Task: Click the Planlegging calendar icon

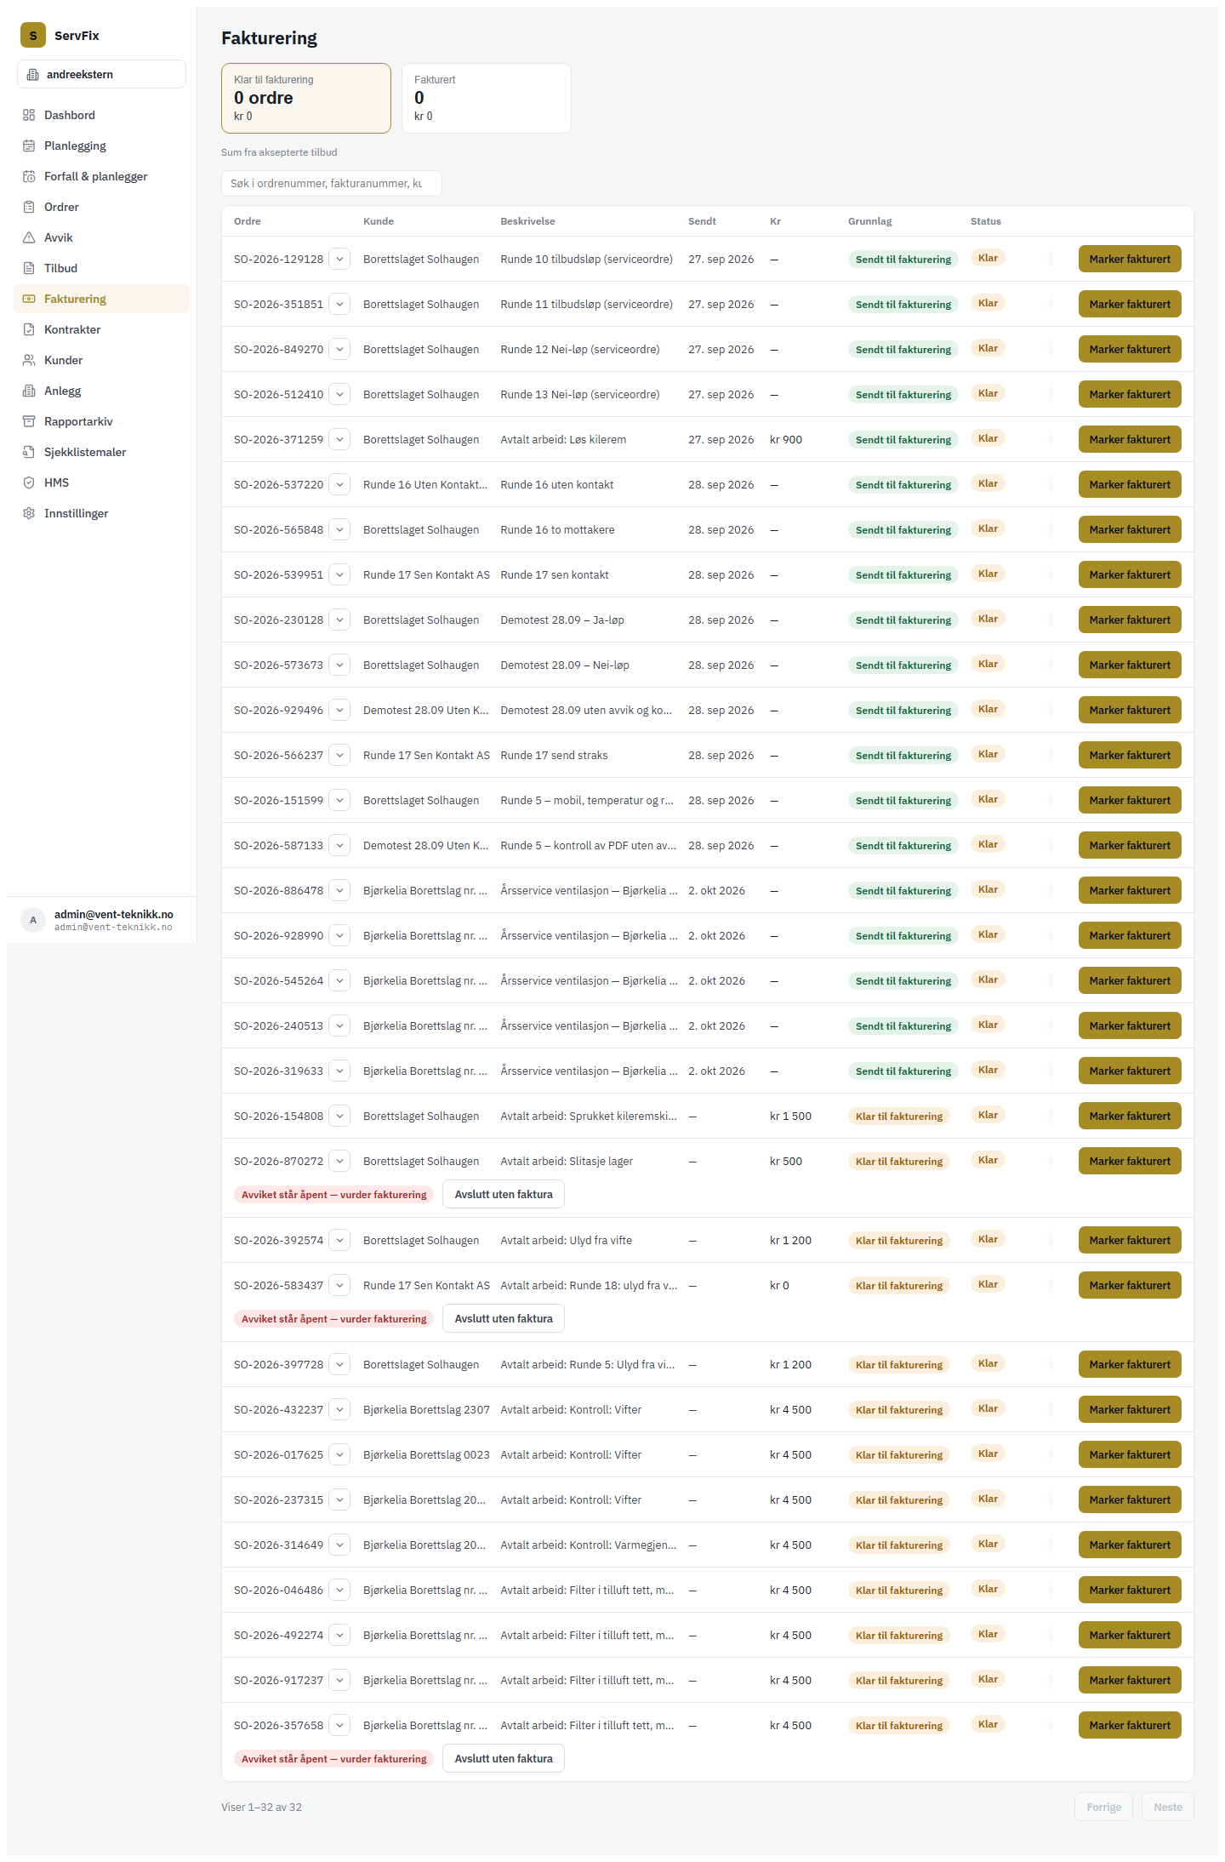Action: click(x=29, y=146)
